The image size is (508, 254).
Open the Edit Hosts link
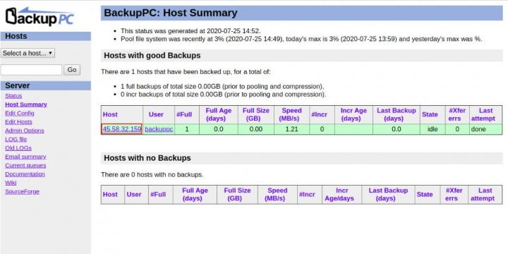(x=18, y=122)
